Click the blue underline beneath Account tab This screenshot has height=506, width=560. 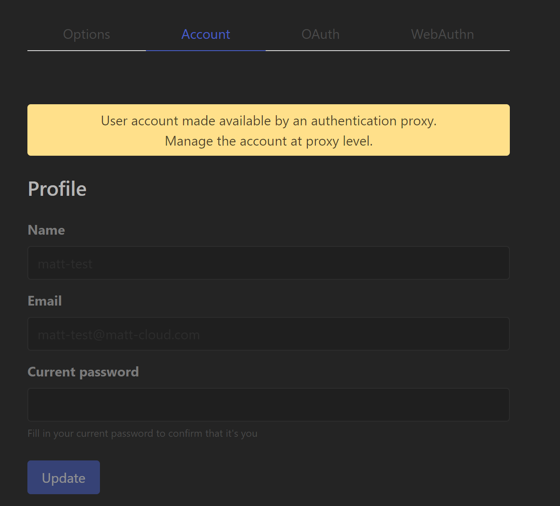click(x=206, y=50)
